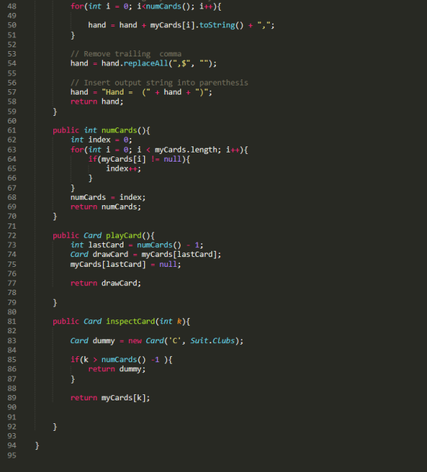
Task: Click line number 48 in the gutter
Action: pos(11,6)
